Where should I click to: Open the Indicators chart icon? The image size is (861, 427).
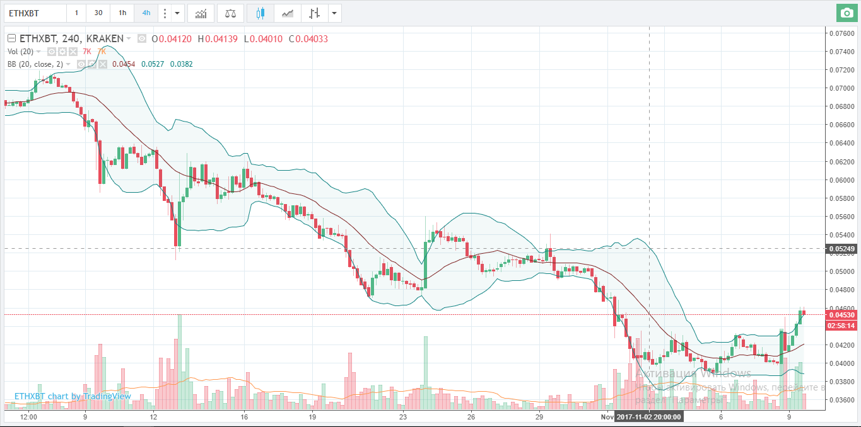(x=200, y=13)
